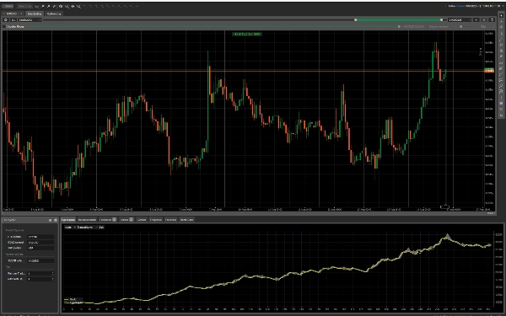Screen dimensions: 506x316
Task: Click the first parameter input field
Action: tap(40, 237)
